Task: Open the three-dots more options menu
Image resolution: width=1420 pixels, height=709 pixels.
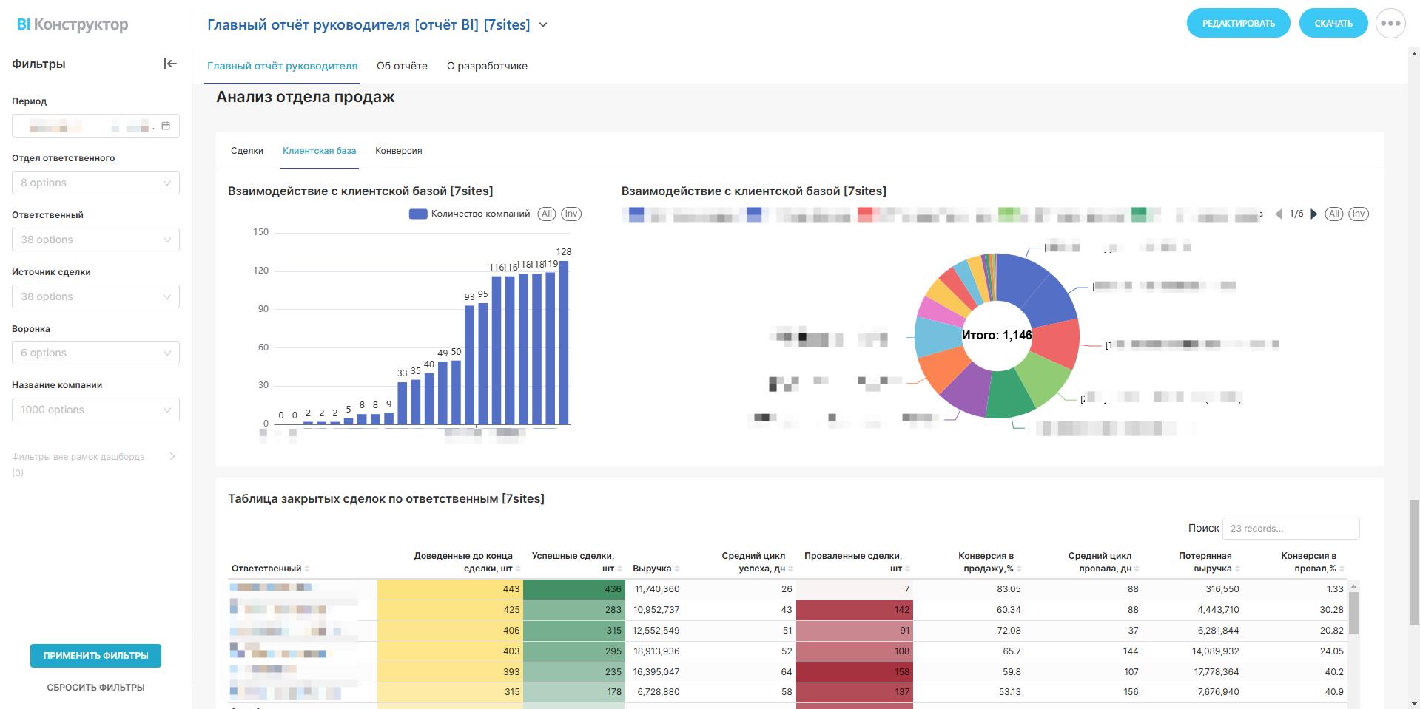Action: [x=1390, y=24]
